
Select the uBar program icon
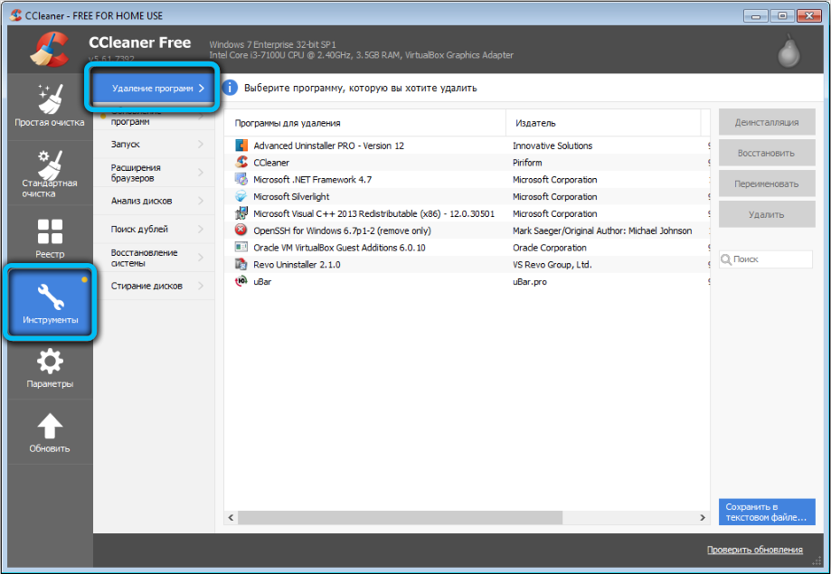click(241, 282)
